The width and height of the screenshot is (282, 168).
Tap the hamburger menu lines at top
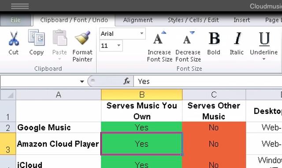click(20, 6)
